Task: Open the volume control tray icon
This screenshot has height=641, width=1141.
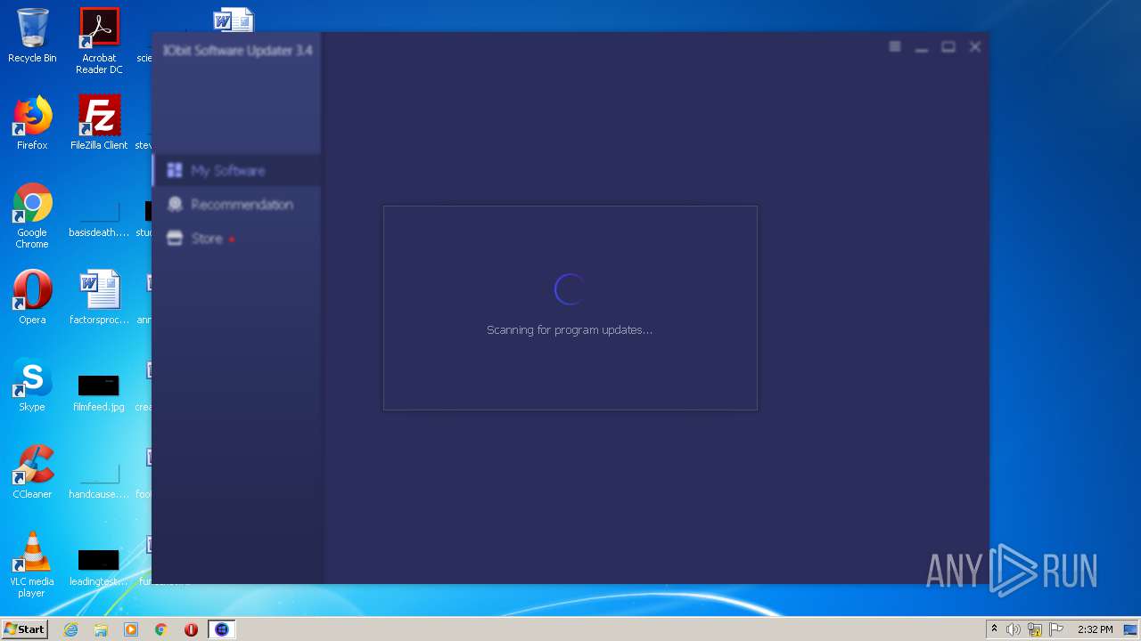Action: 1014,629
